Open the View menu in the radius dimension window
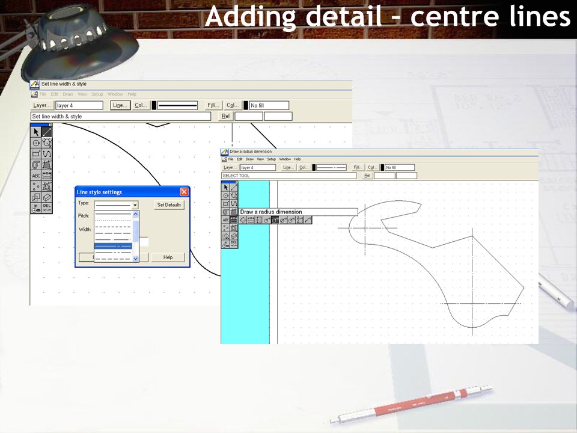This screenshot has width=577, height=433. coord(260,159)
